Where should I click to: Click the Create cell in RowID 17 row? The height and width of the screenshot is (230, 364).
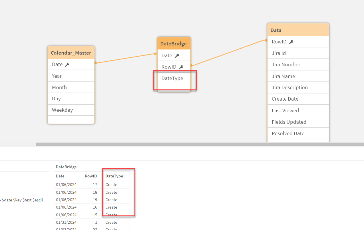pyautogui.click(x=117, y=185)
